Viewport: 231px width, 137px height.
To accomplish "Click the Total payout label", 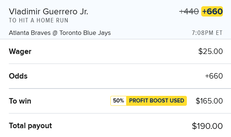I will 31,126.
